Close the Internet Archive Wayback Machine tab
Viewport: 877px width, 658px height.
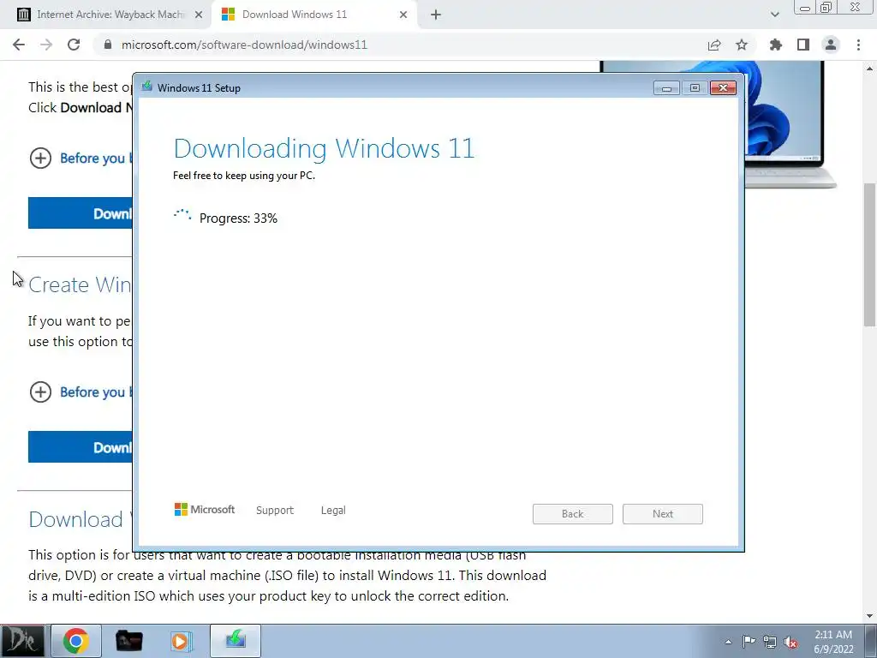pos(199,15)
